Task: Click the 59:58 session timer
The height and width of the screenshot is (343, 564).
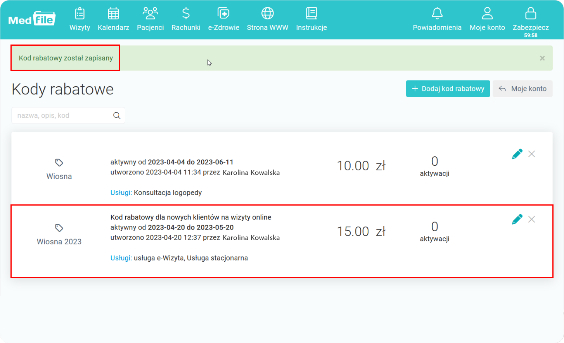Action: [x=531, y=35]
